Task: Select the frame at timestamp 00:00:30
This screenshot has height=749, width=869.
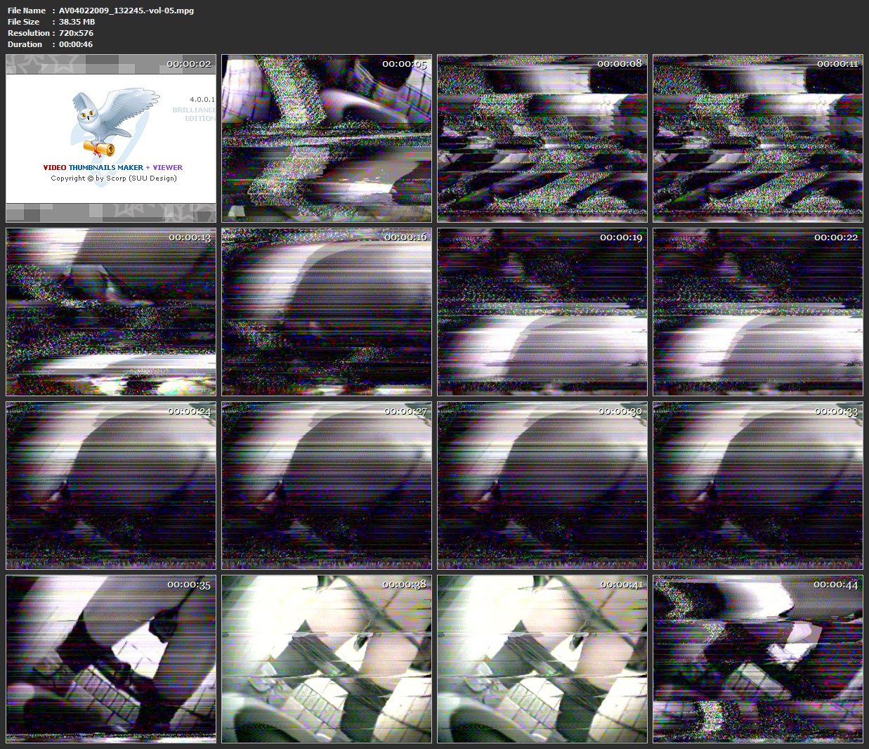Action: [542, 486]
